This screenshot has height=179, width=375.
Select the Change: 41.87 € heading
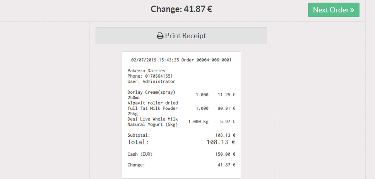[181, 9]
